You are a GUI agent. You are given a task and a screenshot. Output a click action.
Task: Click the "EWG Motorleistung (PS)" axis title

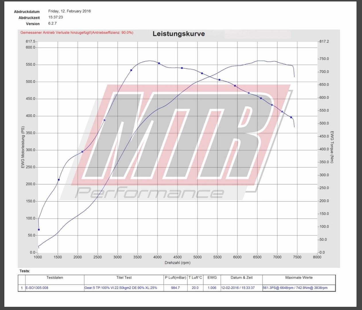[x=23, y=147]
